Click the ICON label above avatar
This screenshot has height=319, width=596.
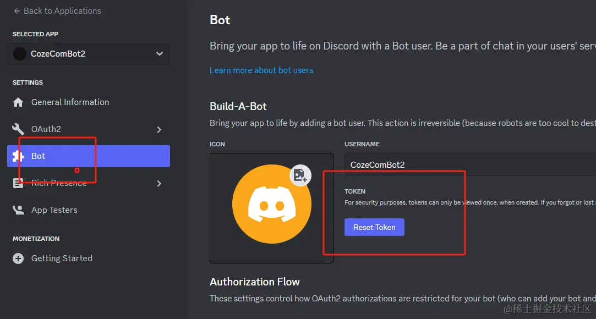point(217,144)
